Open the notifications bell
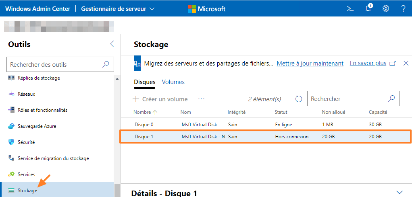The height and width of the screenshot is (197, 412). pyautogui.click(x=368, y=8)
